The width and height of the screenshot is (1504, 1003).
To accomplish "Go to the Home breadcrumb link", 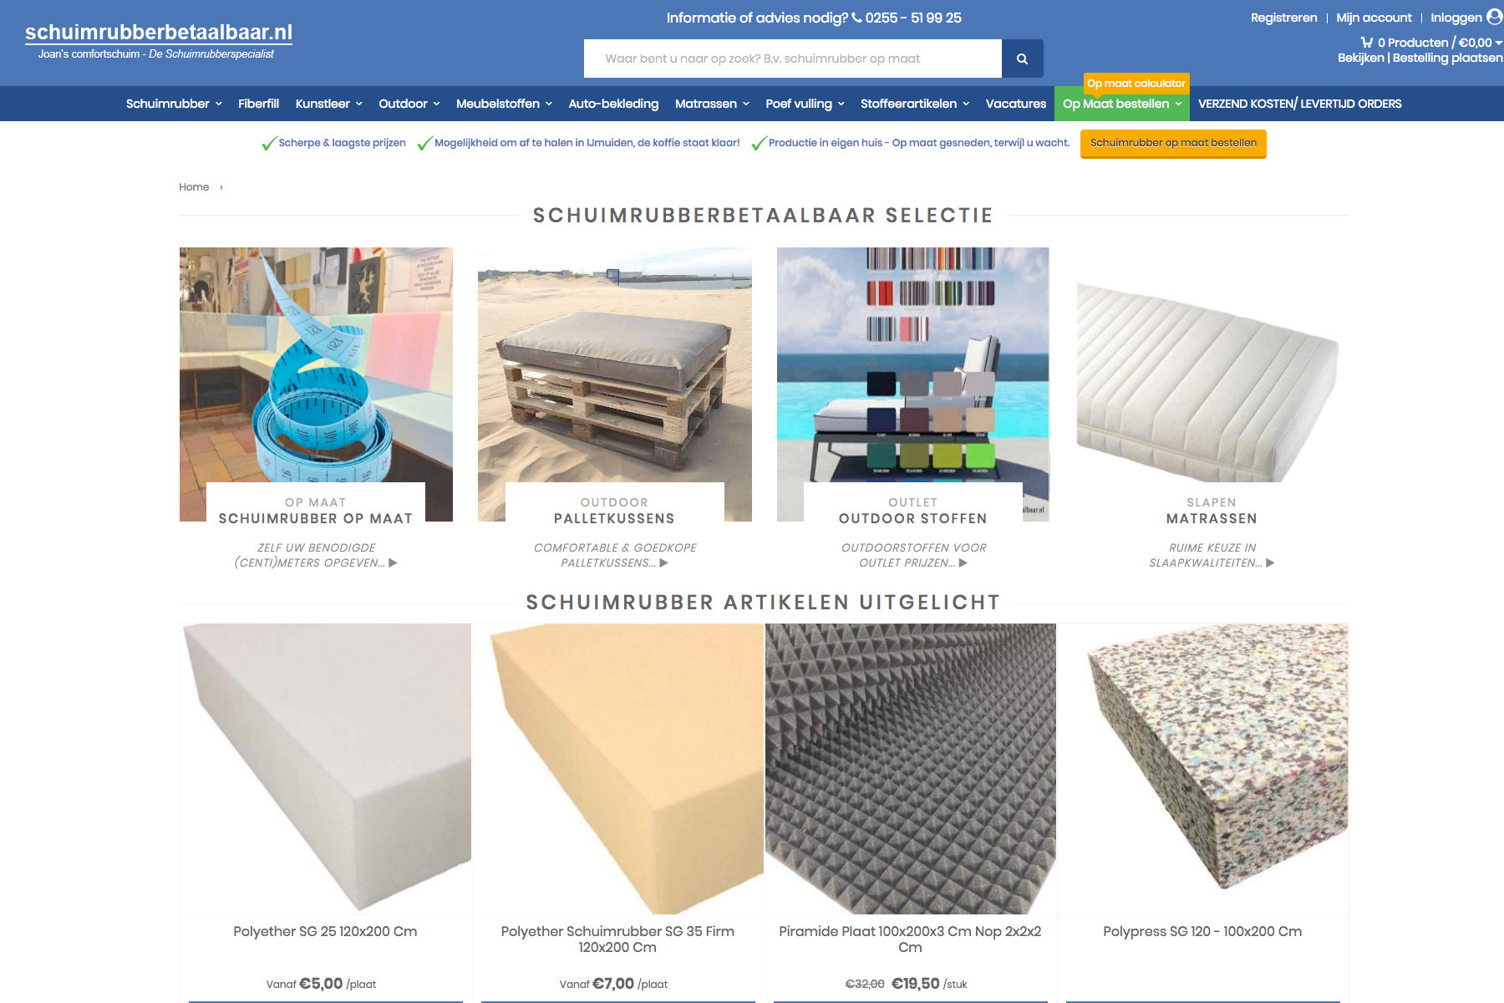I will click(x=194, y=187).
